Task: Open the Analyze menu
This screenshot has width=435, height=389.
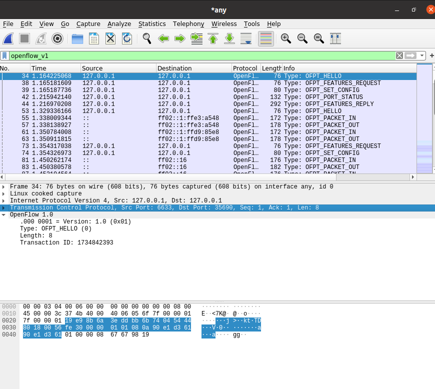Action: click(119, 24)
